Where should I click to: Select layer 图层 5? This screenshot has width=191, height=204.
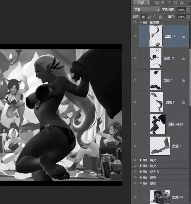click(x=177, y=146)
